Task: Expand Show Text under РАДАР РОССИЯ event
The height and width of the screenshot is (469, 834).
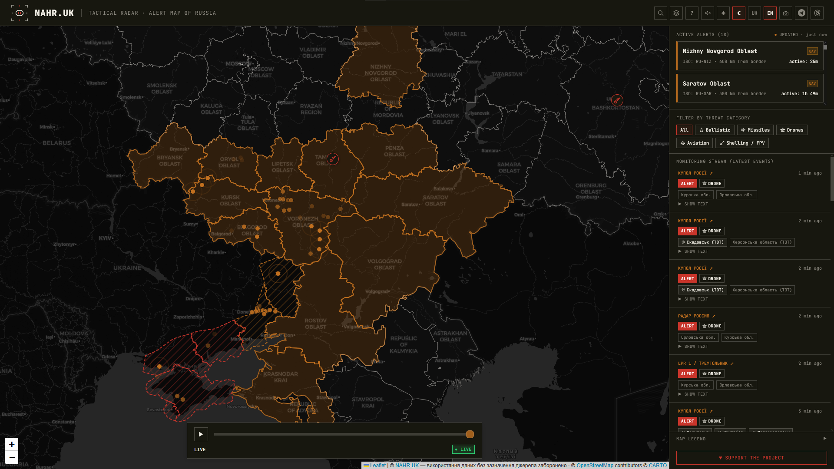Action: pyautogui.click(x=693, y=347)
